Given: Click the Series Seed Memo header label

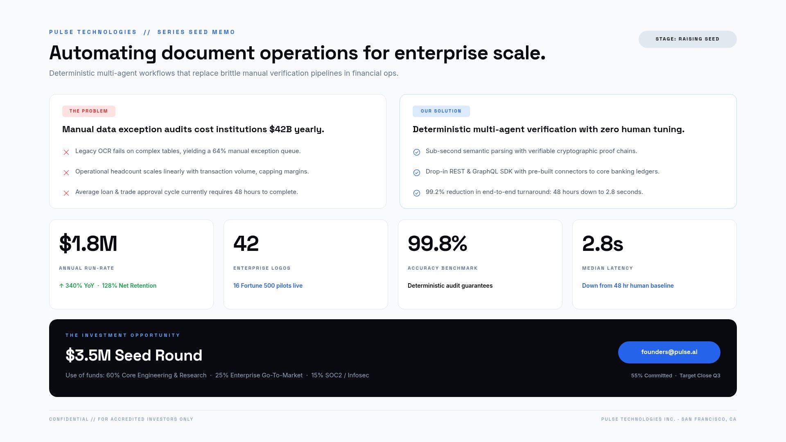Looking at the screenshot, I should tap(196, 32).
